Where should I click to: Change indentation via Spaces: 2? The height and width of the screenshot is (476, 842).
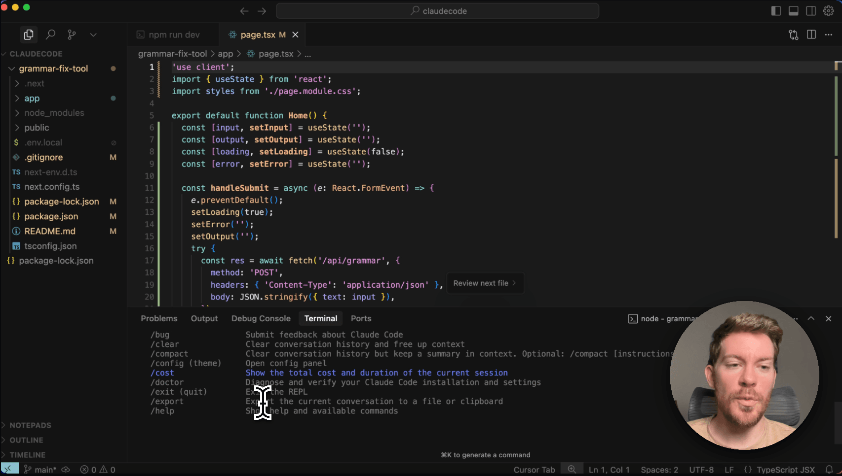tap(659, 470)
